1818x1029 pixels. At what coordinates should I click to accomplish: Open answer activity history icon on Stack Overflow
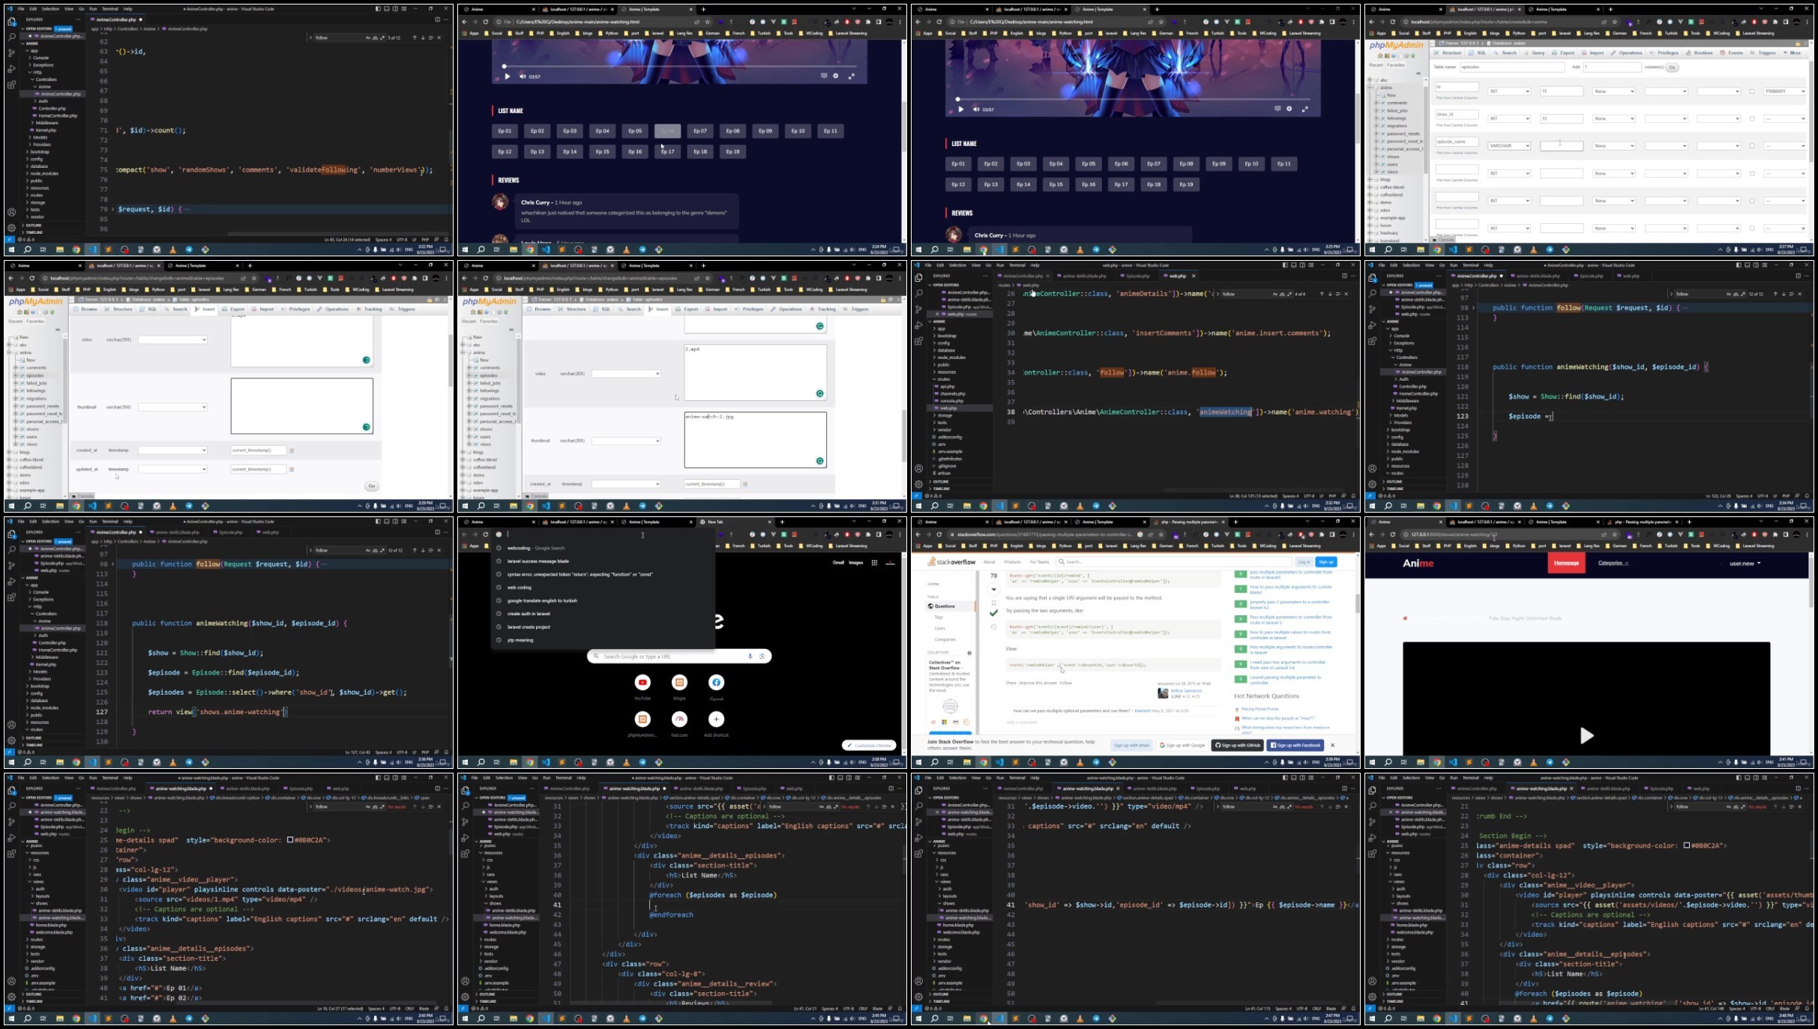(x=994, y=627)
